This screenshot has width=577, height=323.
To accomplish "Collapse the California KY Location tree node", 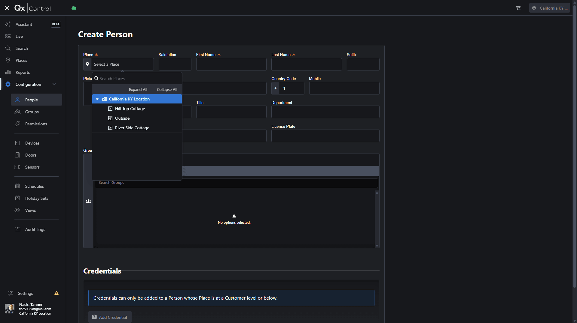I will 97,99.
